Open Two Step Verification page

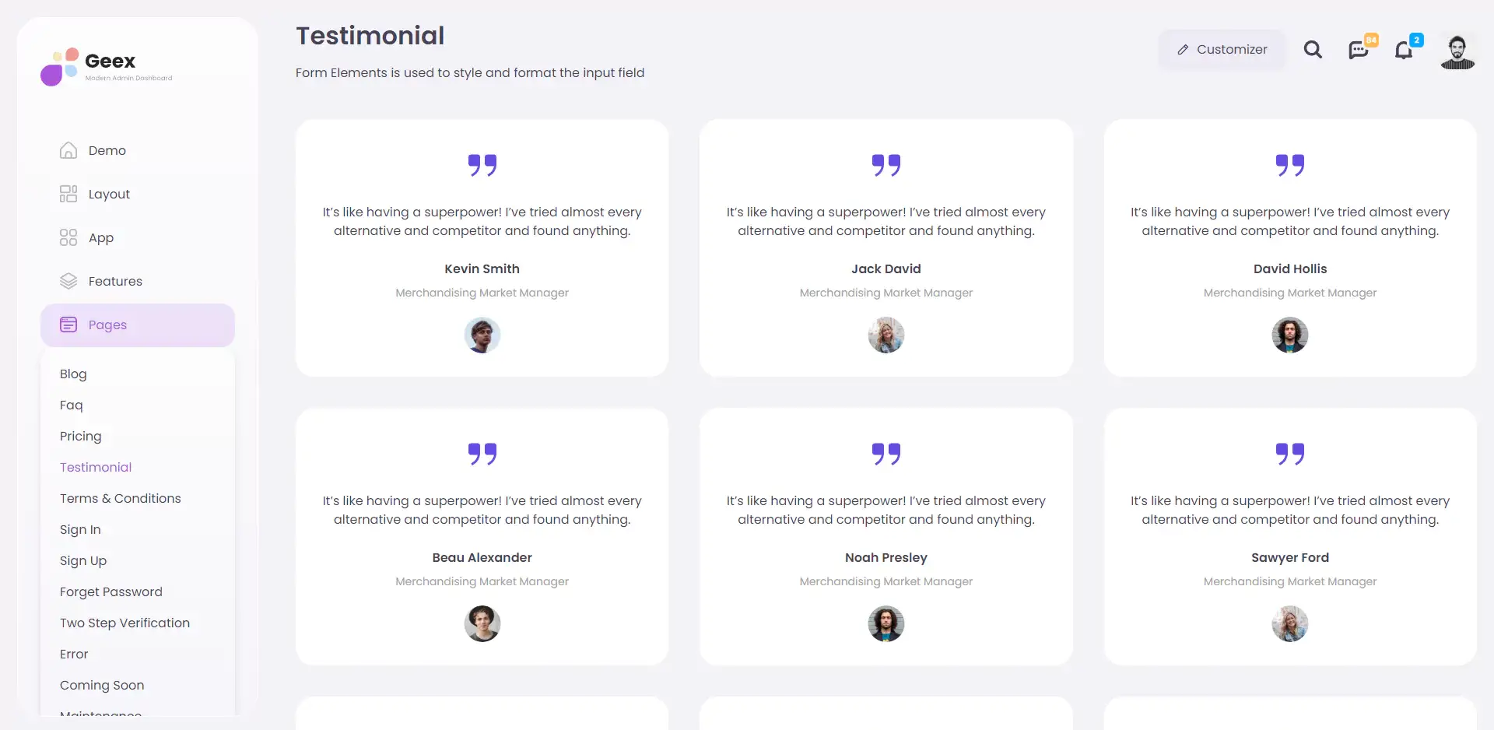point(124,623)
